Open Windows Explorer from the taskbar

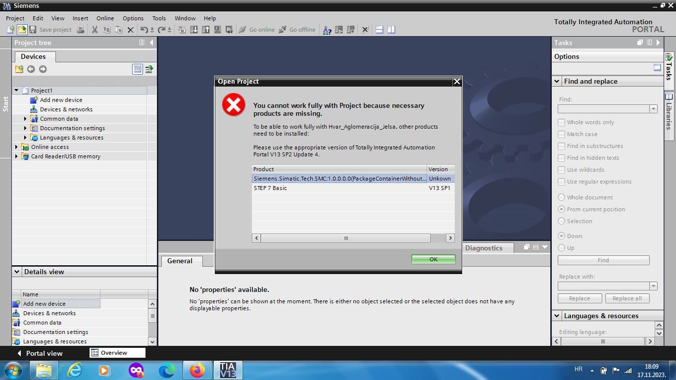point(44,370)
